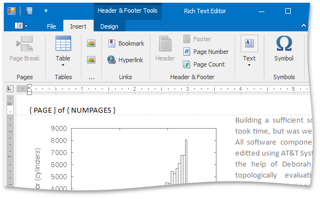Click the Footer button
Image resolution: width=320 pixels, height=199 pixels.
[197, 39]
